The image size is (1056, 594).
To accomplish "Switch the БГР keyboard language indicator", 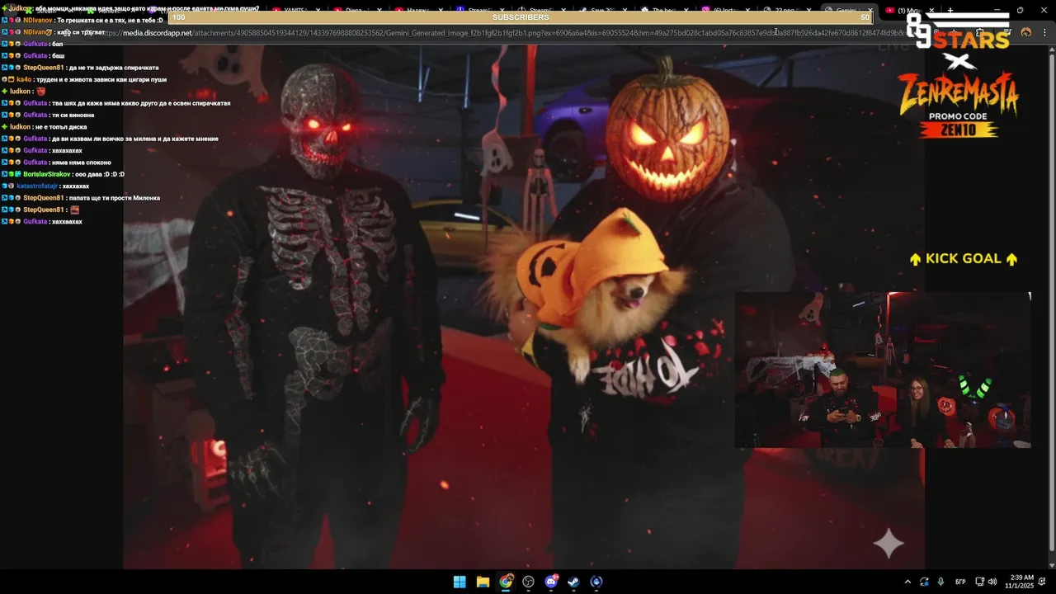I will [960, 582].
